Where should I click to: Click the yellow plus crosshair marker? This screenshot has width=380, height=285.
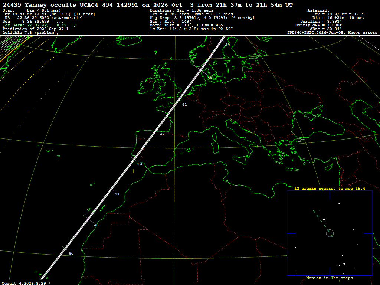(x=133, y=171)
